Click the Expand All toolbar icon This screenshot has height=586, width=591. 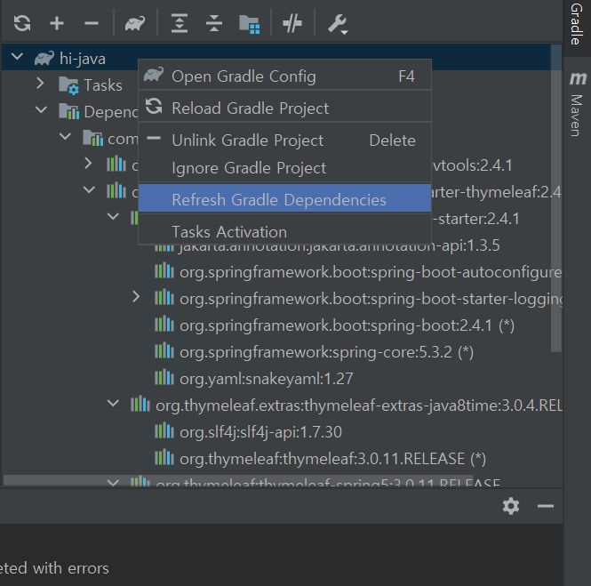pos(180,23)
